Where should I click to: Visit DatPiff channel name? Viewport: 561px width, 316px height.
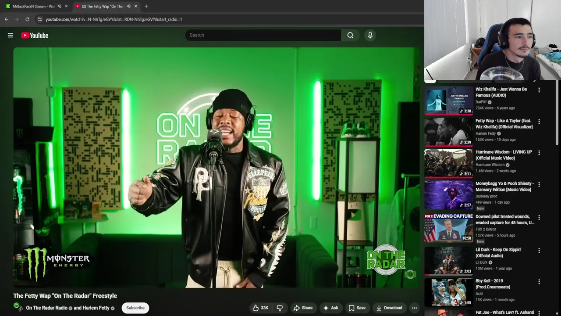(481, 102)
